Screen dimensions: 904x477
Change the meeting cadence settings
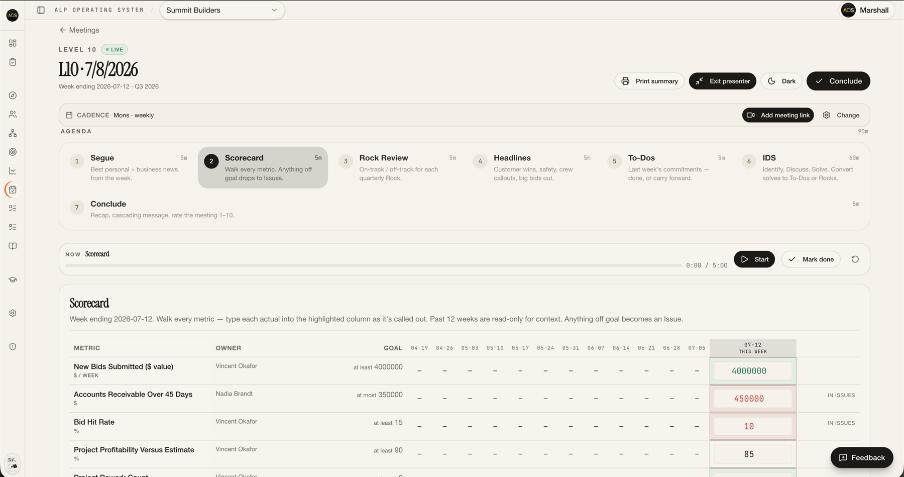(x=841, y=115)
